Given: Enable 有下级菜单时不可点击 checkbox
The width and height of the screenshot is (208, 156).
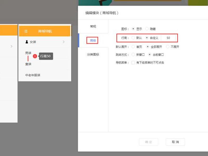Looking at the screenshot, I should click(x=133, y=62).
